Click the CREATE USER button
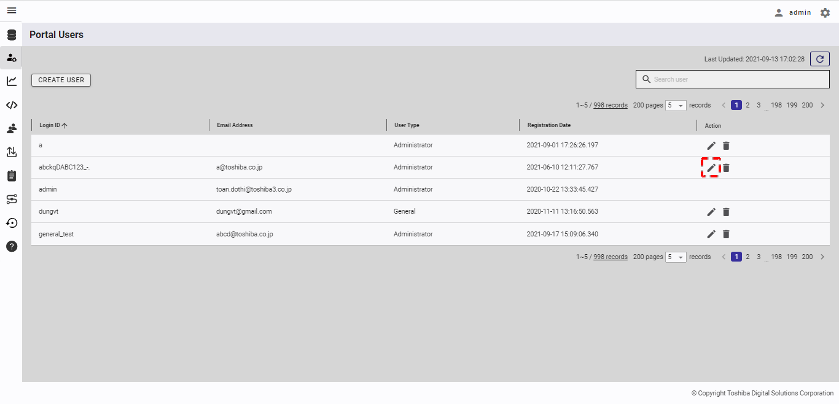Screen dimensions: 839x404 click(x=61, y=80)
